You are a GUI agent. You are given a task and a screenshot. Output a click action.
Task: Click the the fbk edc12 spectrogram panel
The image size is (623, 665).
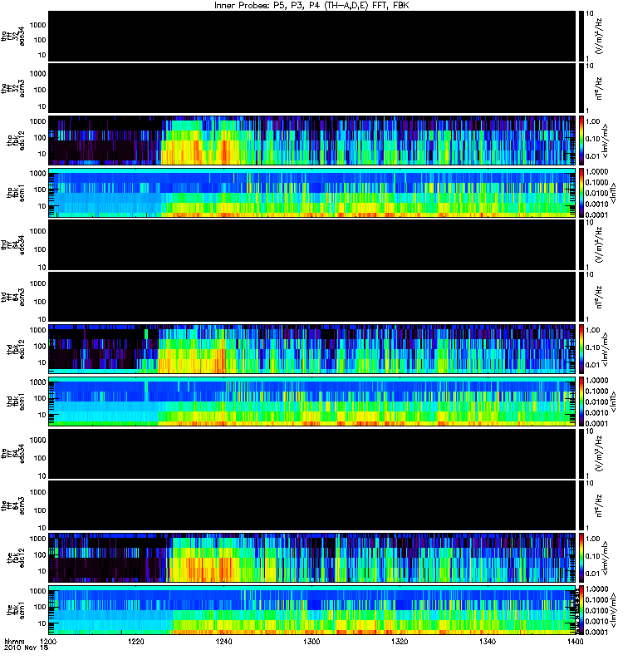click(x=312, y=558)
